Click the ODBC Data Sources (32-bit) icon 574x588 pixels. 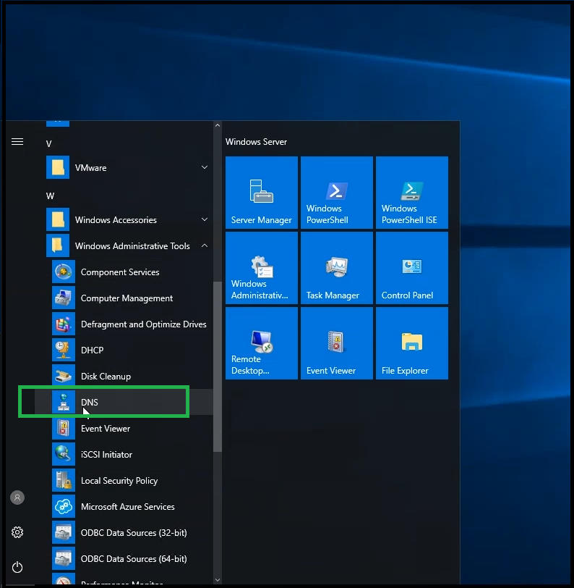coord(64,532)
